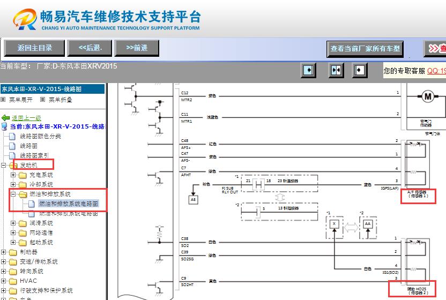Image resolution: width=446 pixels, height=300 pixels.
Task: Click 查看当前厂家所有车型 button
Action: pyautogui.click(x=365, y=49)
